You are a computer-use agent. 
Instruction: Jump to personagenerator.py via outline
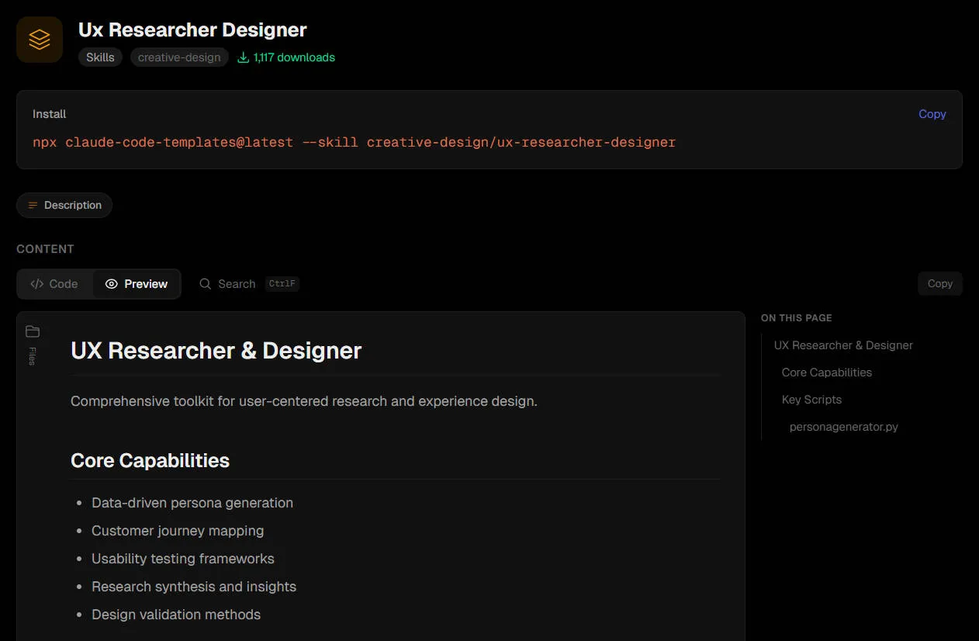tap(843, 426)
